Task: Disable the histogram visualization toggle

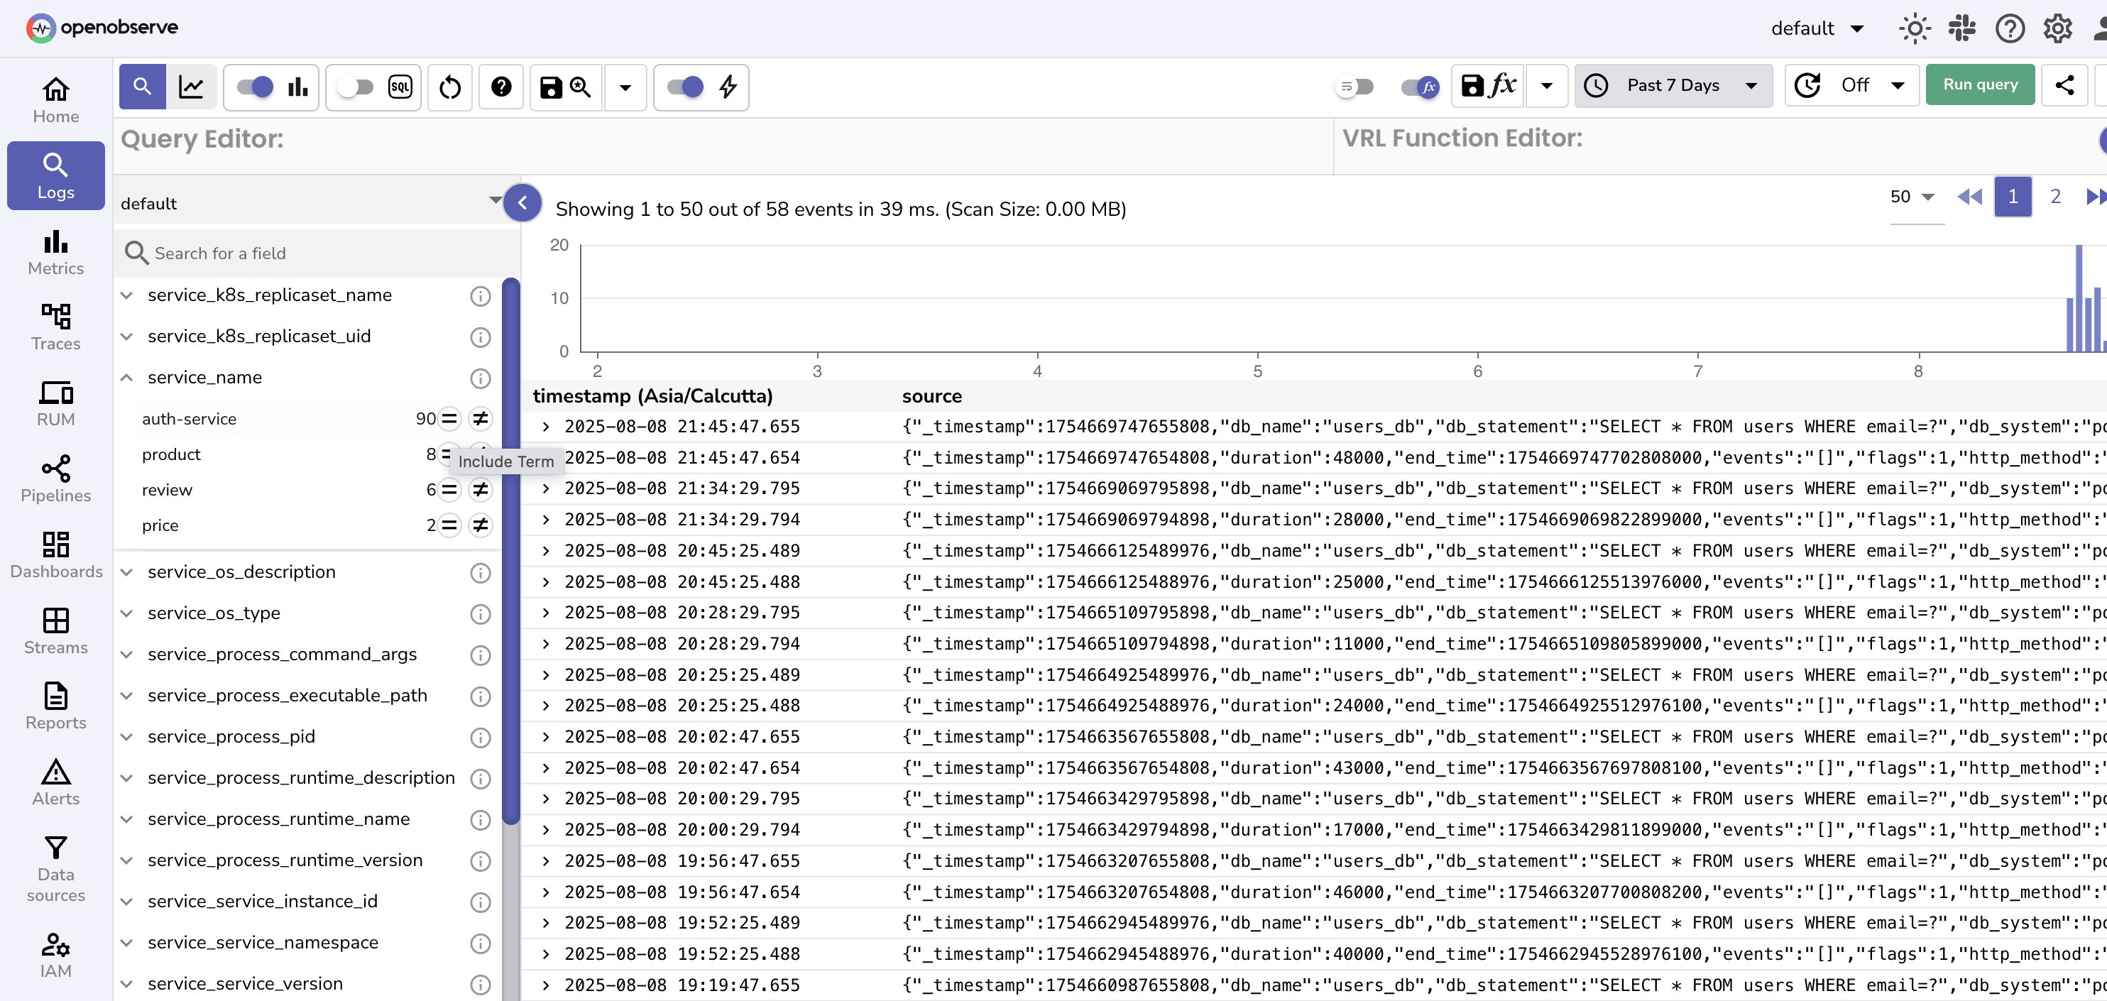Action: coord(253,86)
